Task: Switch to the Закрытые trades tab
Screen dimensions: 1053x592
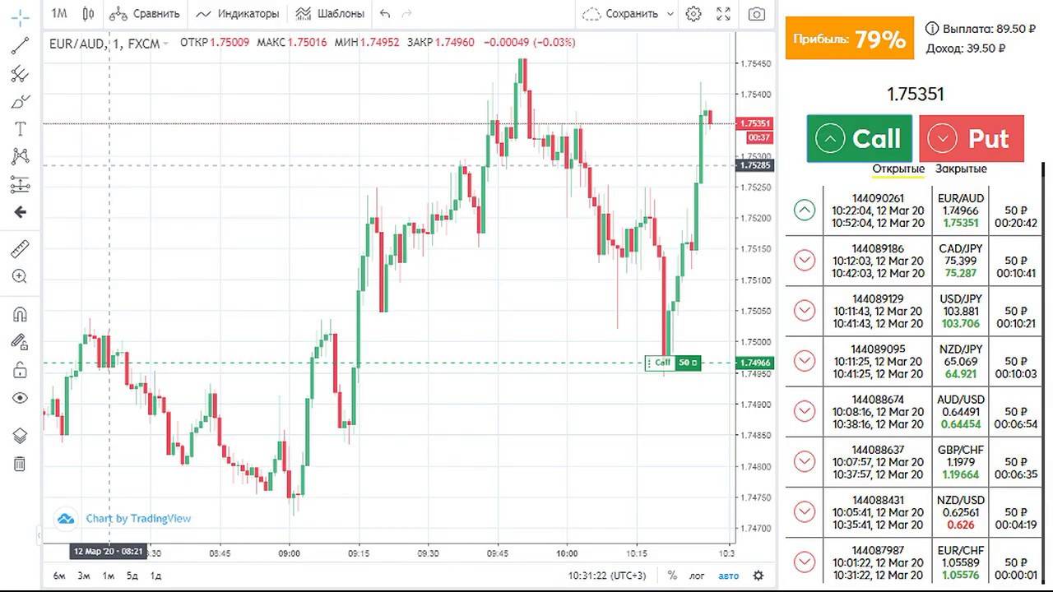Action: point(961,169)
